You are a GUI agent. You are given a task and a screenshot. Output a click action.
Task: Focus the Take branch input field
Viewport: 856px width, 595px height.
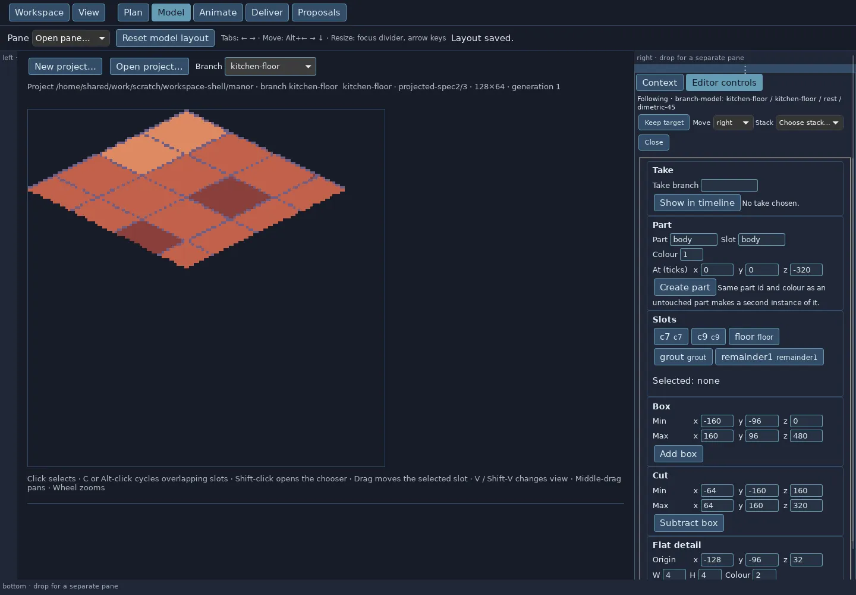729,186
